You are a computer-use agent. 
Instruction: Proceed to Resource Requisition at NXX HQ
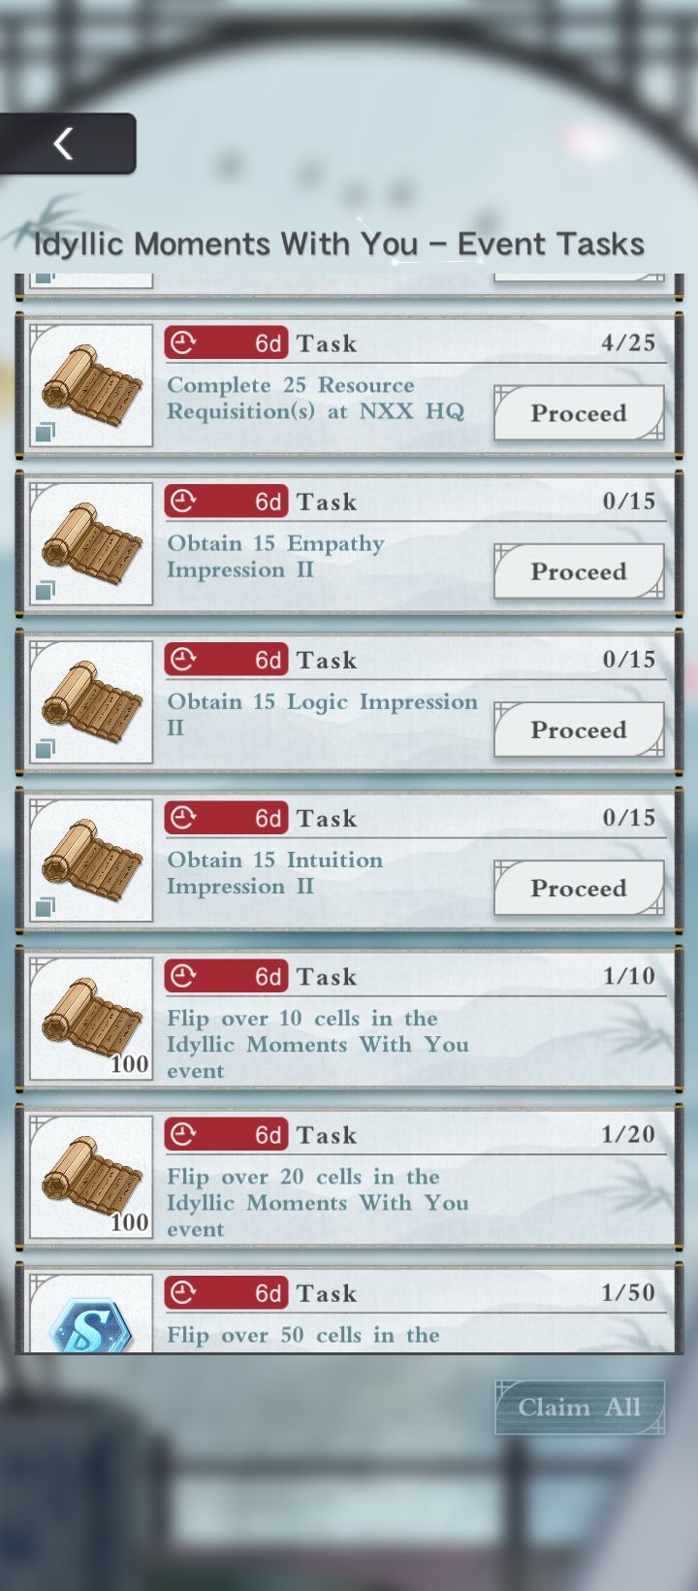click(x=579, y=413)
